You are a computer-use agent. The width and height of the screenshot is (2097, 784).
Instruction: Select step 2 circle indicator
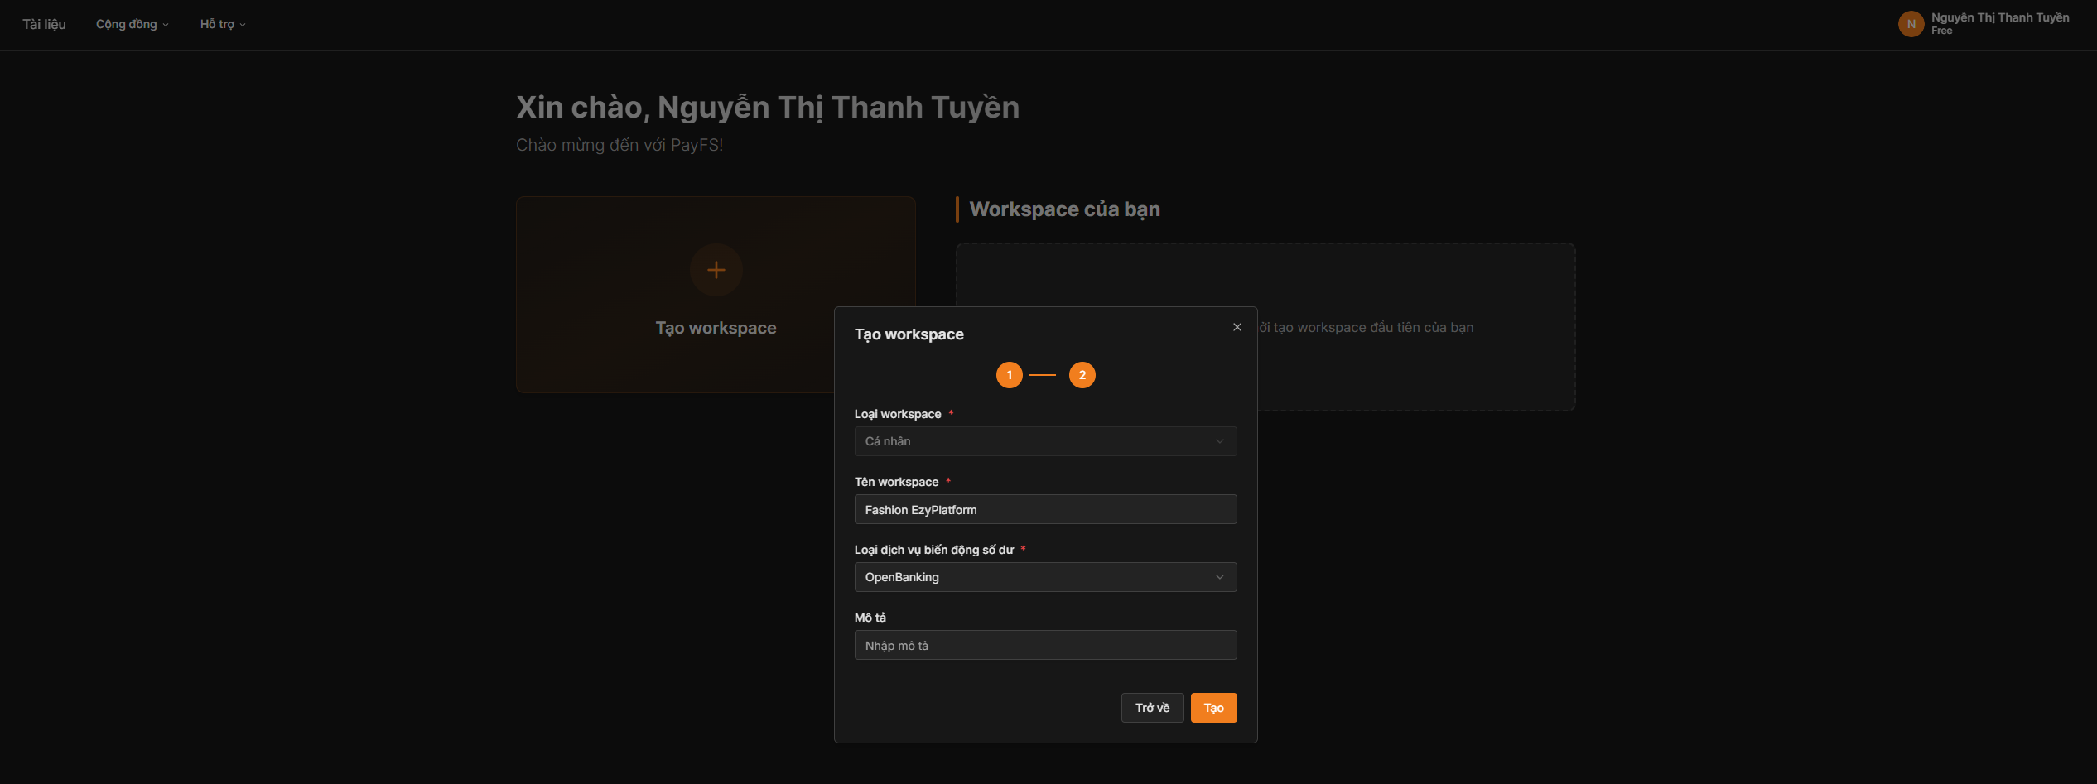[1082, 375]
